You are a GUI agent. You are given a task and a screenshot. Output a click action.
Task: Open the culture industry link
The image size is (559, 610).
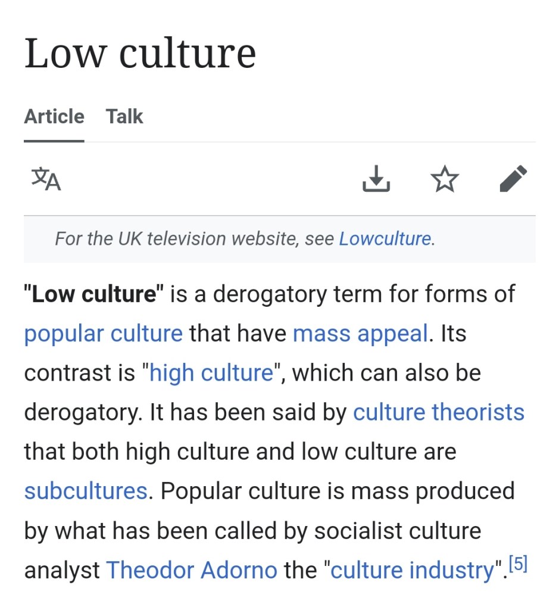413,570
